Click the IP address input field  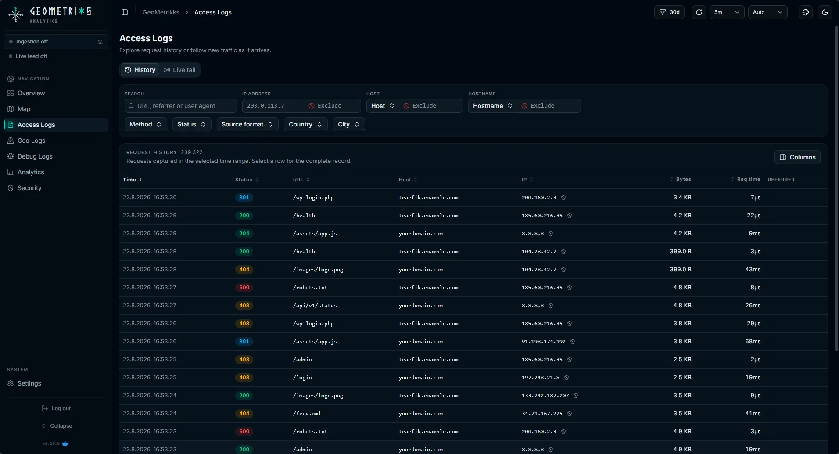click(273, 106)
